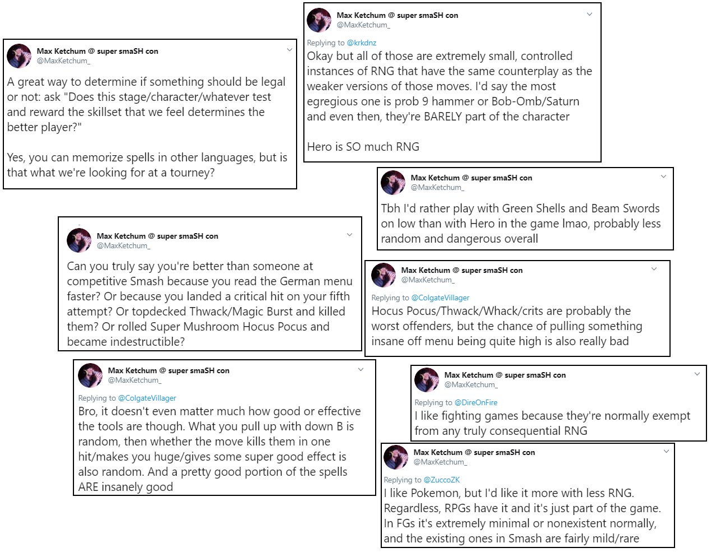This screenshot has width=716, height=557.
Task: Open the profile picture on the "Hocus Pocus/Thwack" tweet
Action: click(x=384, y=275)
